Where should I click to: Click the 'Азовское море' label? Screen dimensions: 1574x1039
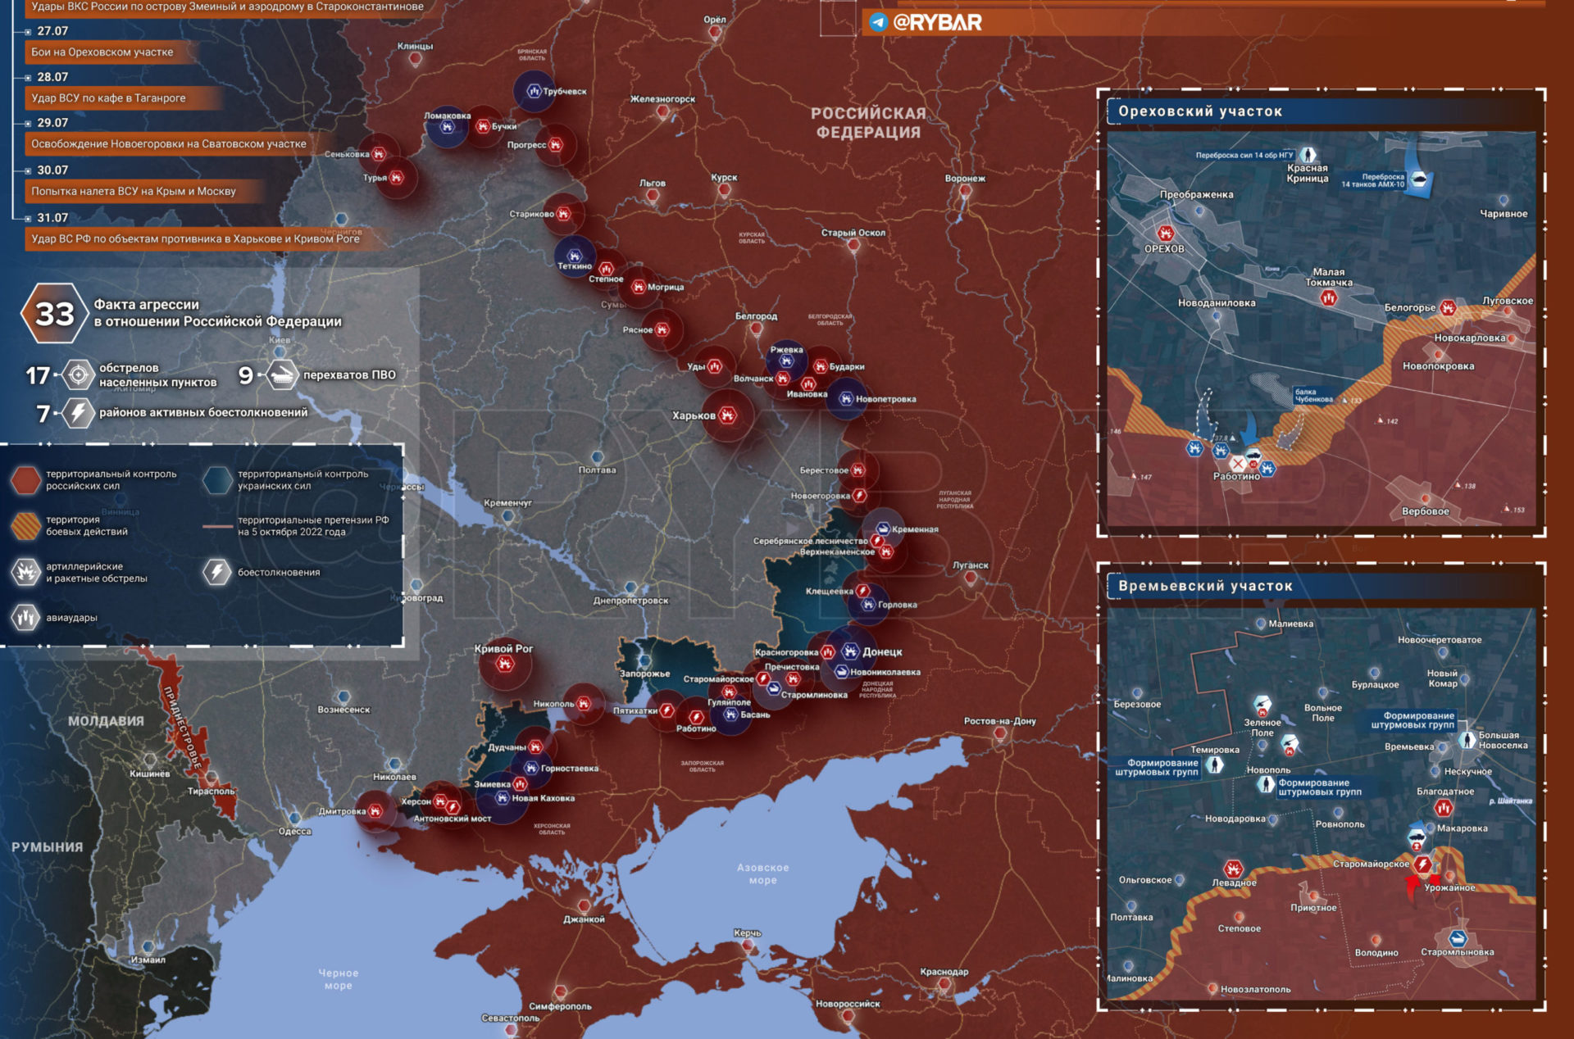click(x=762, y=873)
